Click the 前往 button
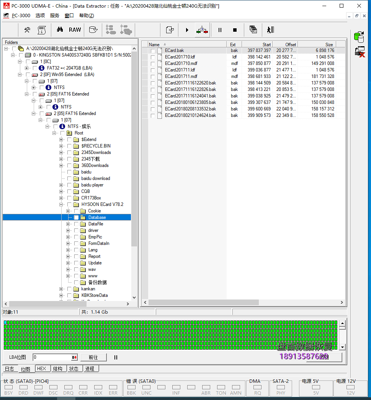Screen dimensions: 371x400 pos(93,357)
